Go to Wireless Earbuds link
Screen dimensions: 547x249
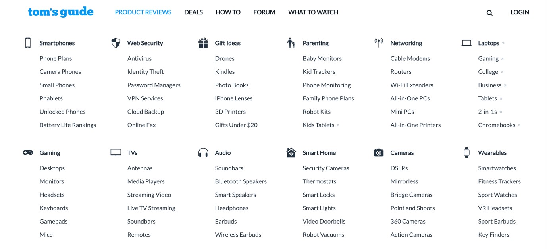pyautogui.click(x=238, y=234)
